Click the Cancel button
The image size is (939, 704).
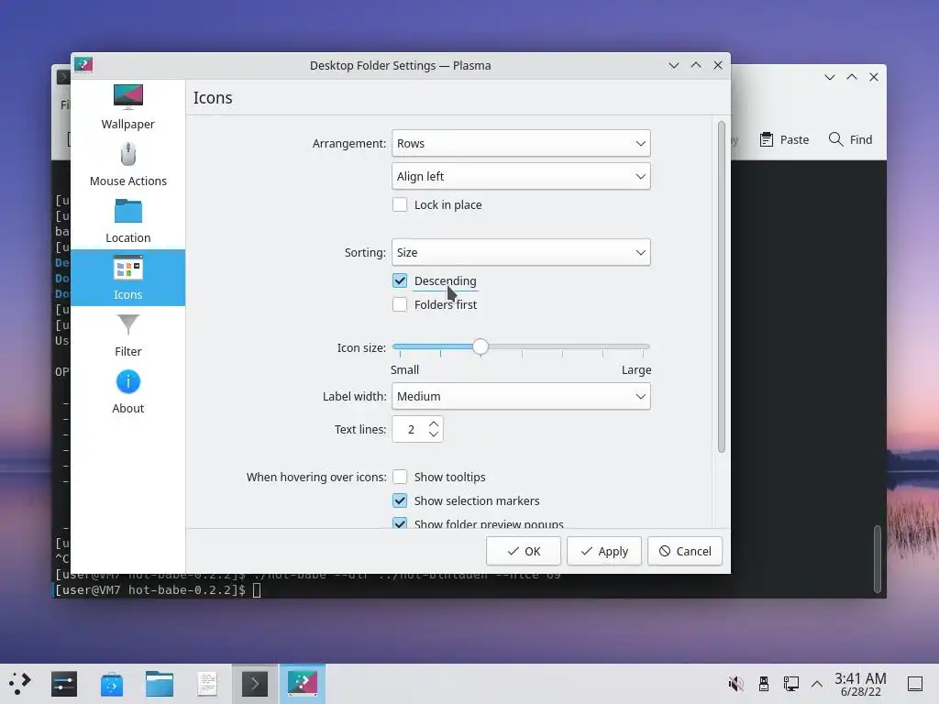pyautogui.click(x=685, y=551)
